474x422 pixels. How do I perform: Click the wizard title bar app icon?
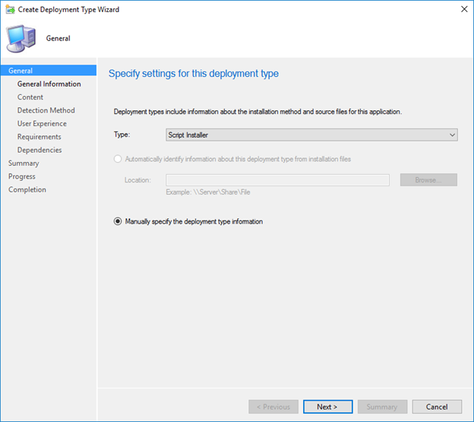point(9,9)
